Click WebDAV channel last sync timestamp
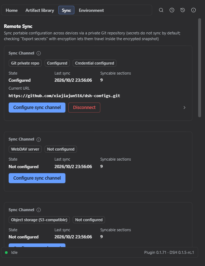The image size is (205, 266). (73, 167)
